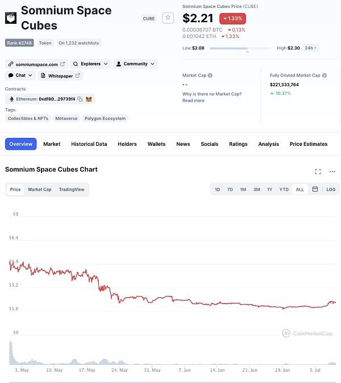The image size is (341, 383).
Task: Open the Holders tab
Action: click(127, 144)
